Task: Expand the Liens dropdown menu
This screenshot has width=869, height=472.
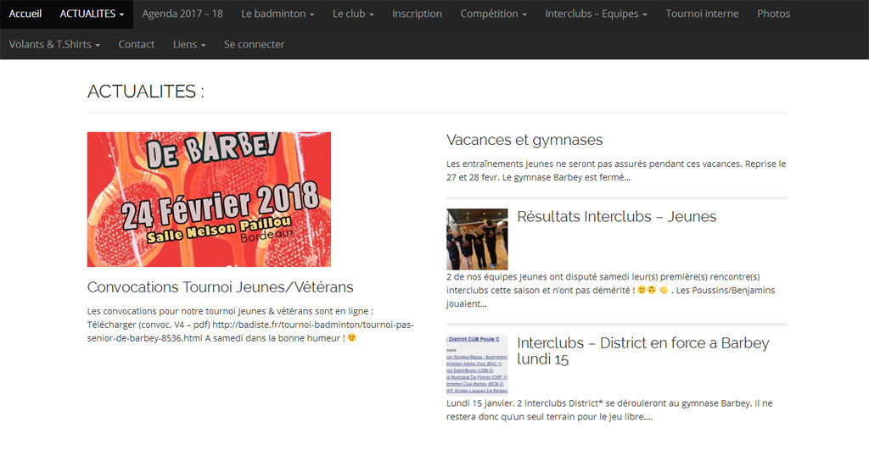Action: [189, 44]
